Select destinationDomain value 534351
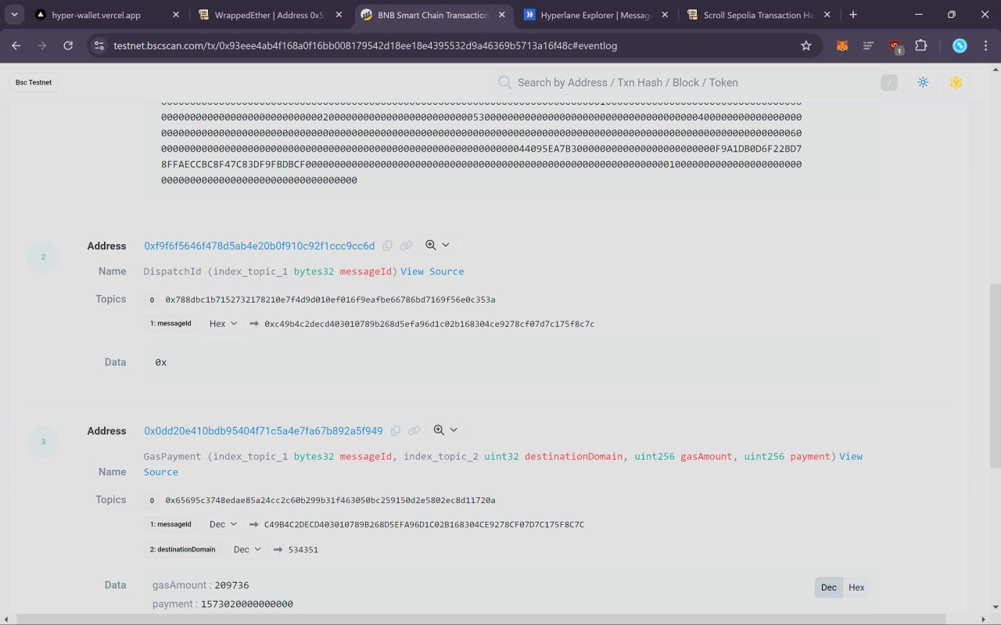 (303, 550)
